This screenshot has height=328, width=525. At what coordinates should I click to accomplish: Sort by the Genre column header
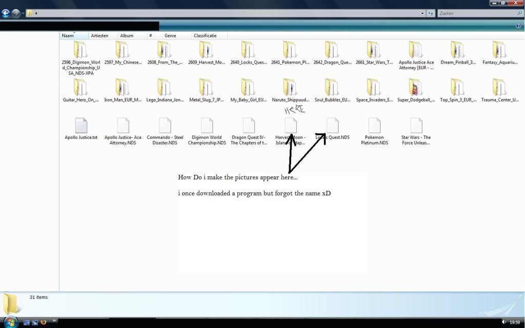point(177,35)
